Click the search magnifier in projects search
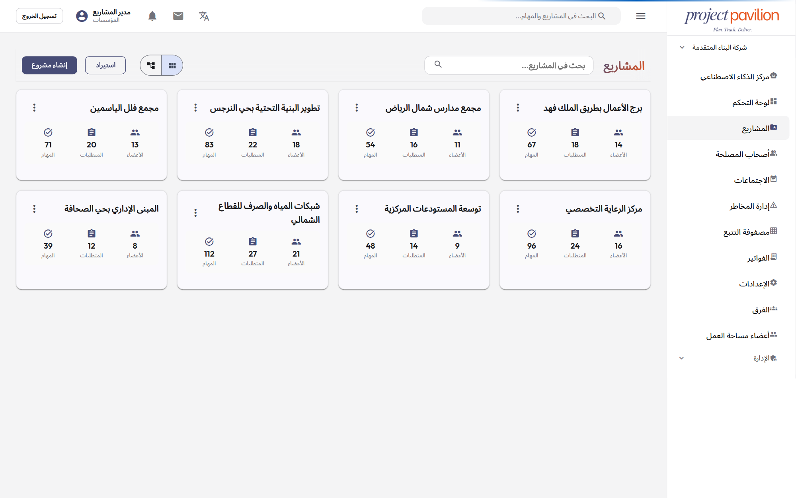 (x=438, y=64)
